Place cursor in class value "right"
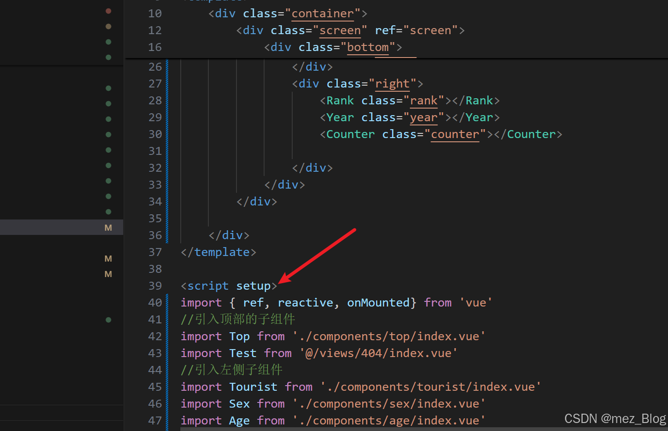Image resolution: width=668 pixels, height=431 pixels. pos(393,84)
